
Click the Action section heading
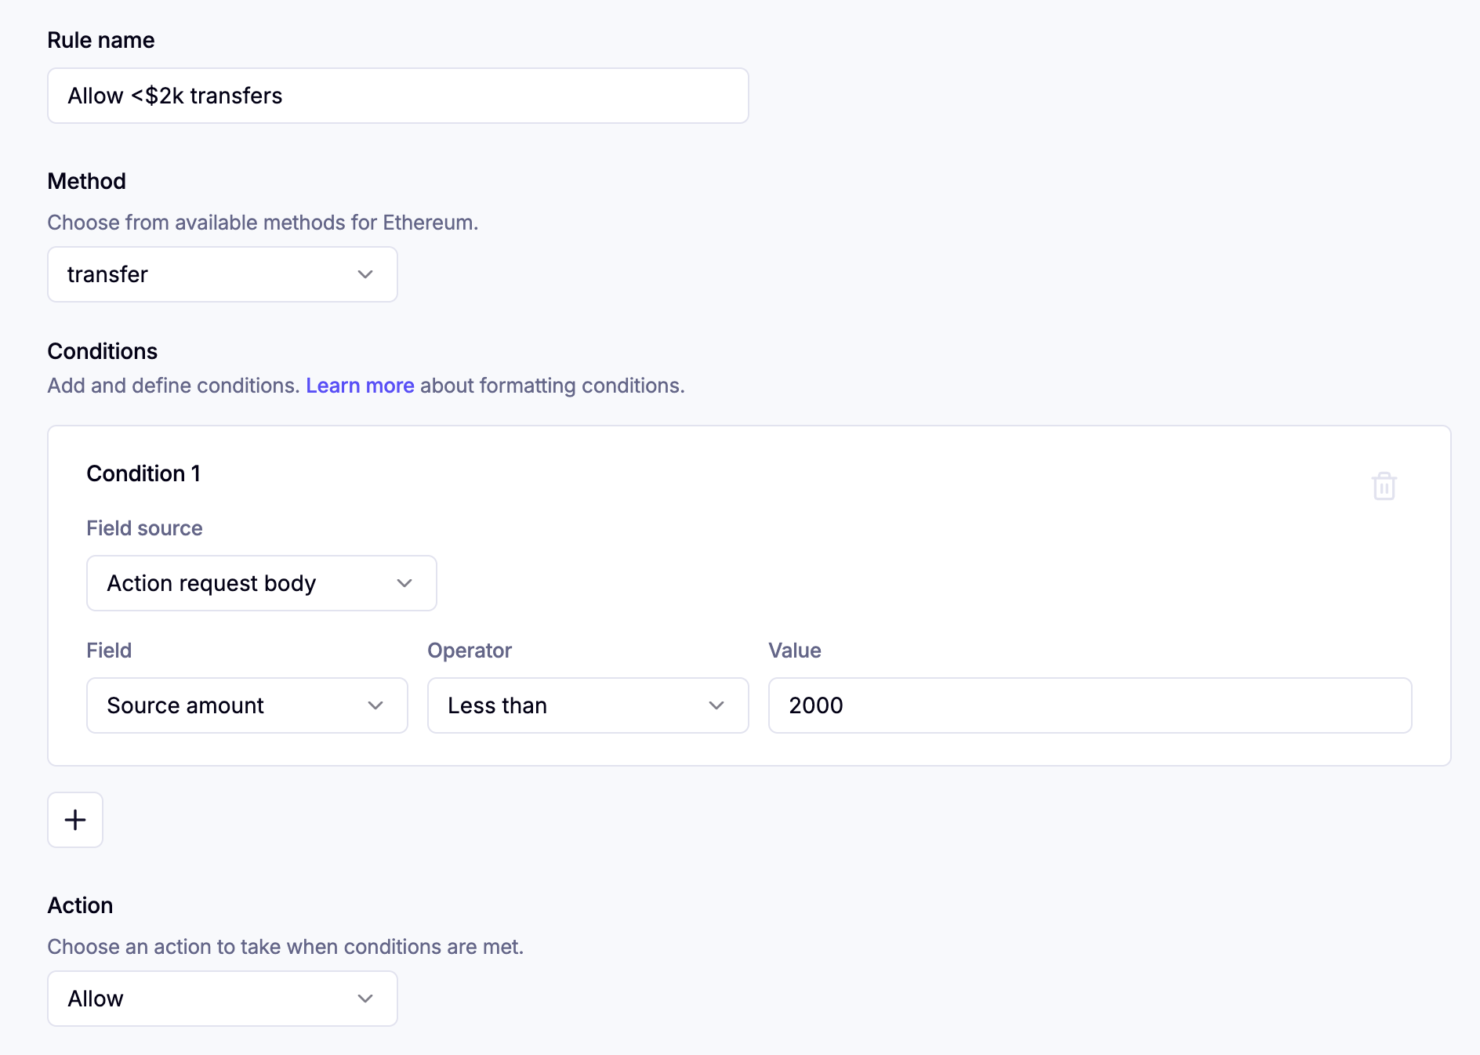pyautogui.click(x=81, y=905)
